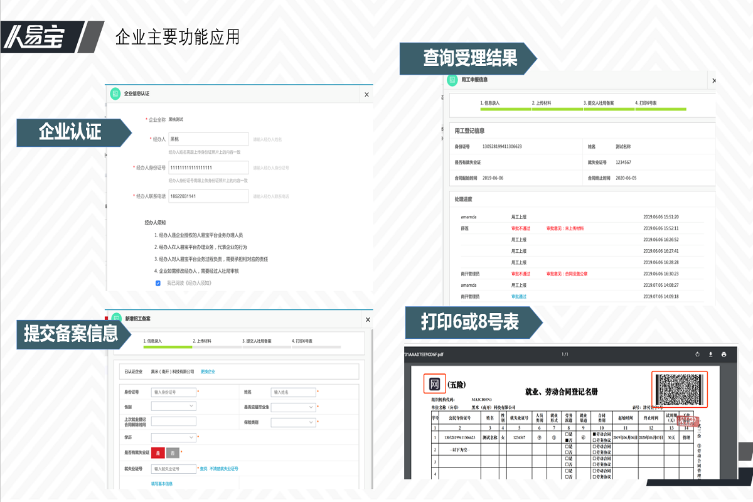Click the 更换企业 link
The image size is (753, 502).
[208, 371]
